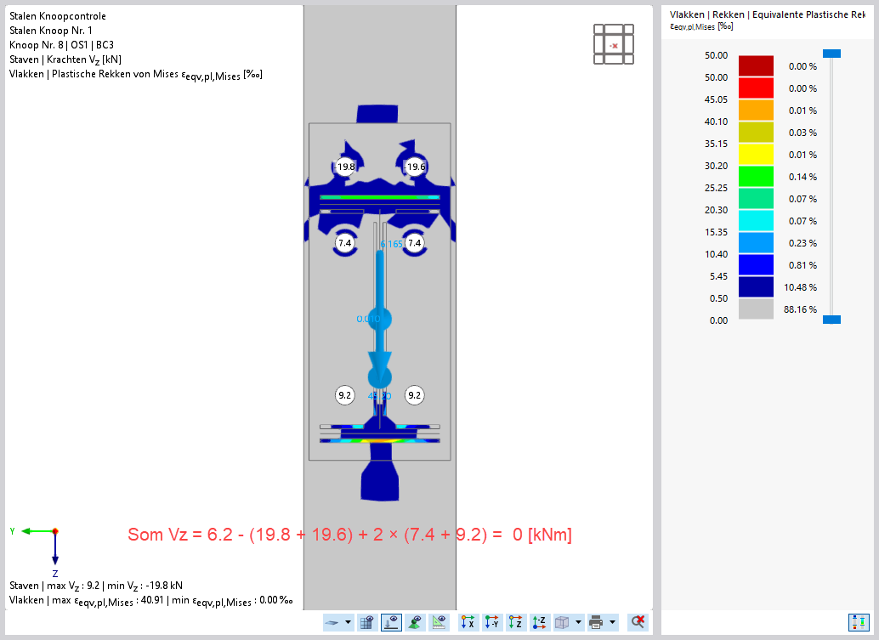
Task: Click the dark navy 10.48 % swatch
Action: click(756, 287)
